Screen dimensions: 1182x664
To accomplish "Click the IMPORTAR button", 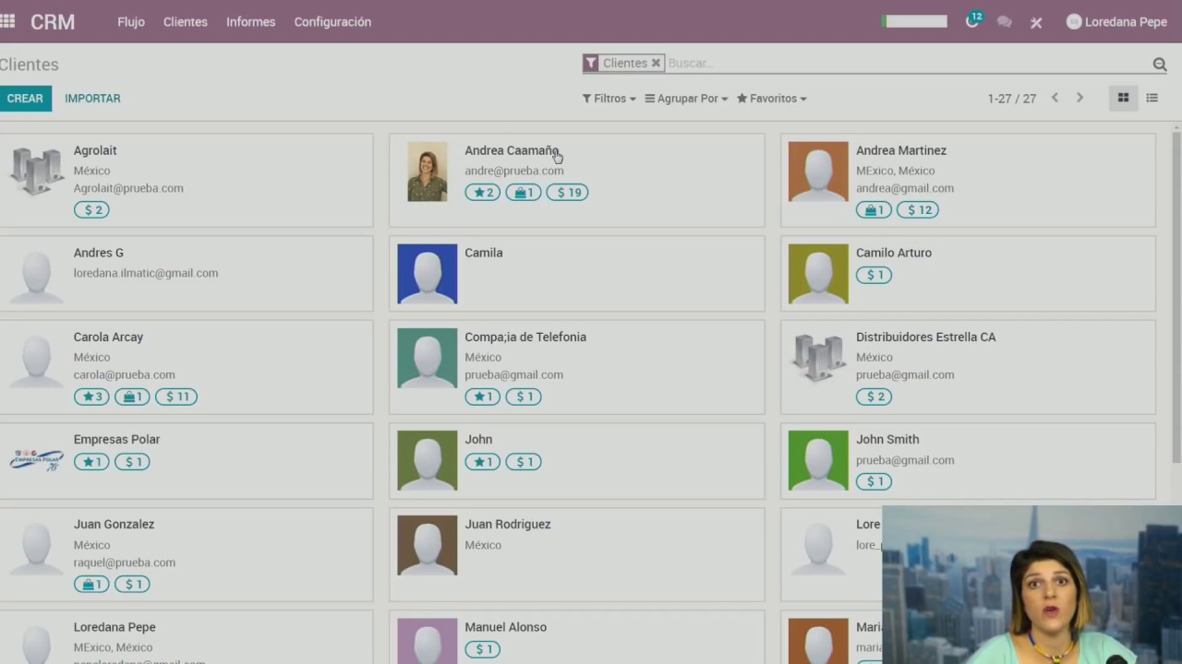I will point(92,99).
